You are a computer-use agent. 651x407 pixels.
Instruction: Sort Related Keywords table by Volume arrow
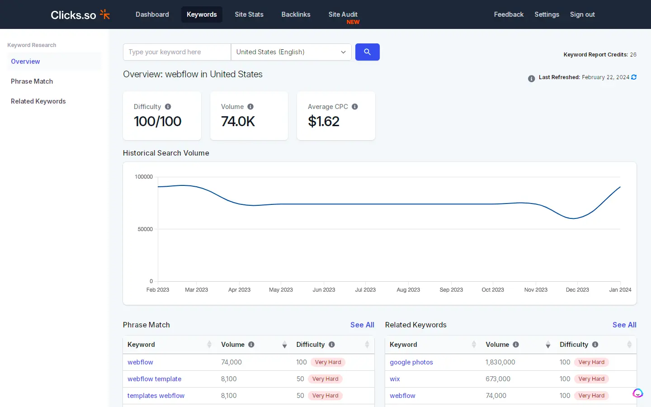pos(548,345)
